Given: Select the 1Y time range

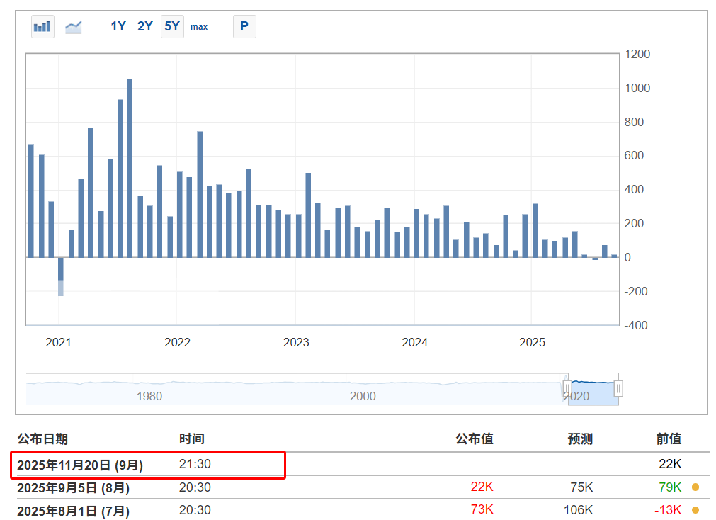Looking at the screenshot, I should tap(118, 27).
